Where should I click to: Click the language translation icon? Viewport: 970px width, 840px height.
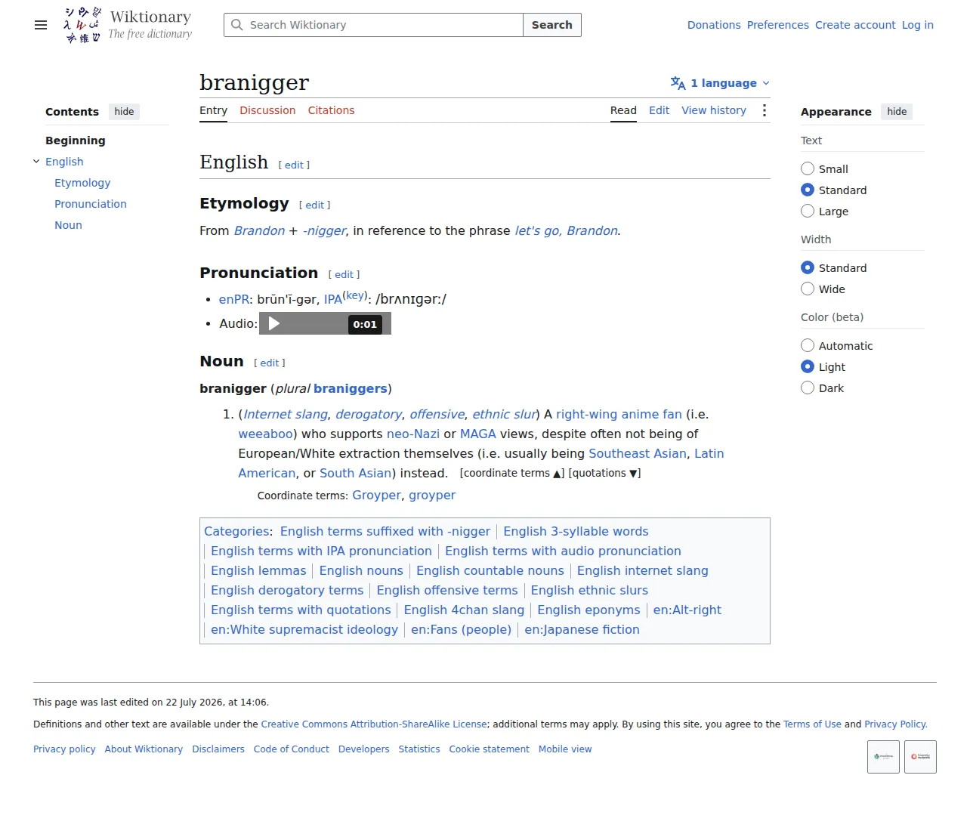click(678, 83)
